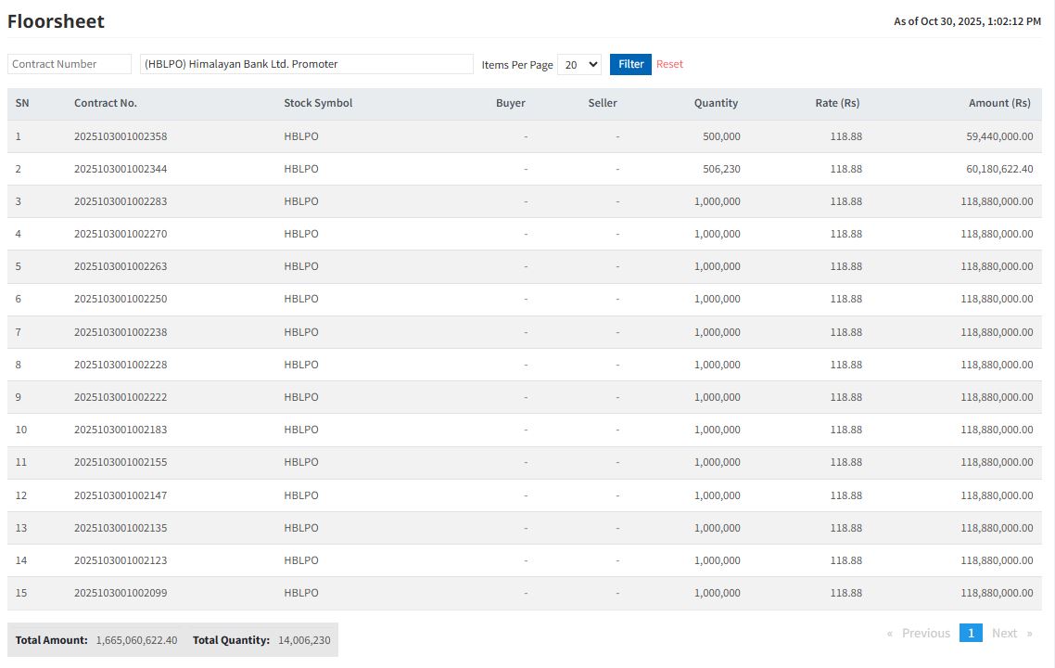
Task: Click the Seller column header
Action: coord(603,103)
